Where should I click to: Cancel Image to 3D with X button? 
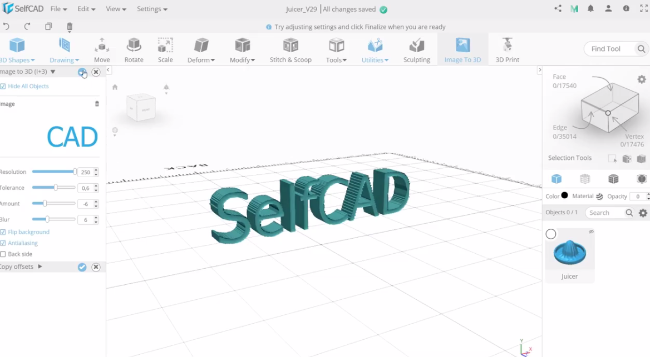(96, 72)
